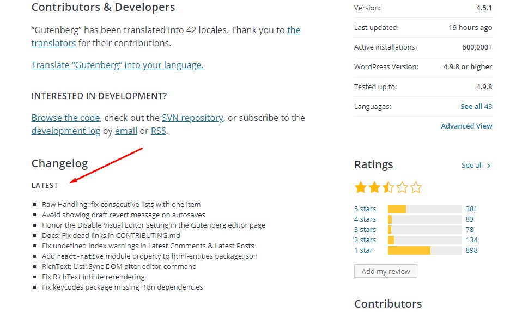Screen dimensions: 510x312
Task: Click the 2 stars rating bar
Action: pyautogui.click(x=425, y=240)
